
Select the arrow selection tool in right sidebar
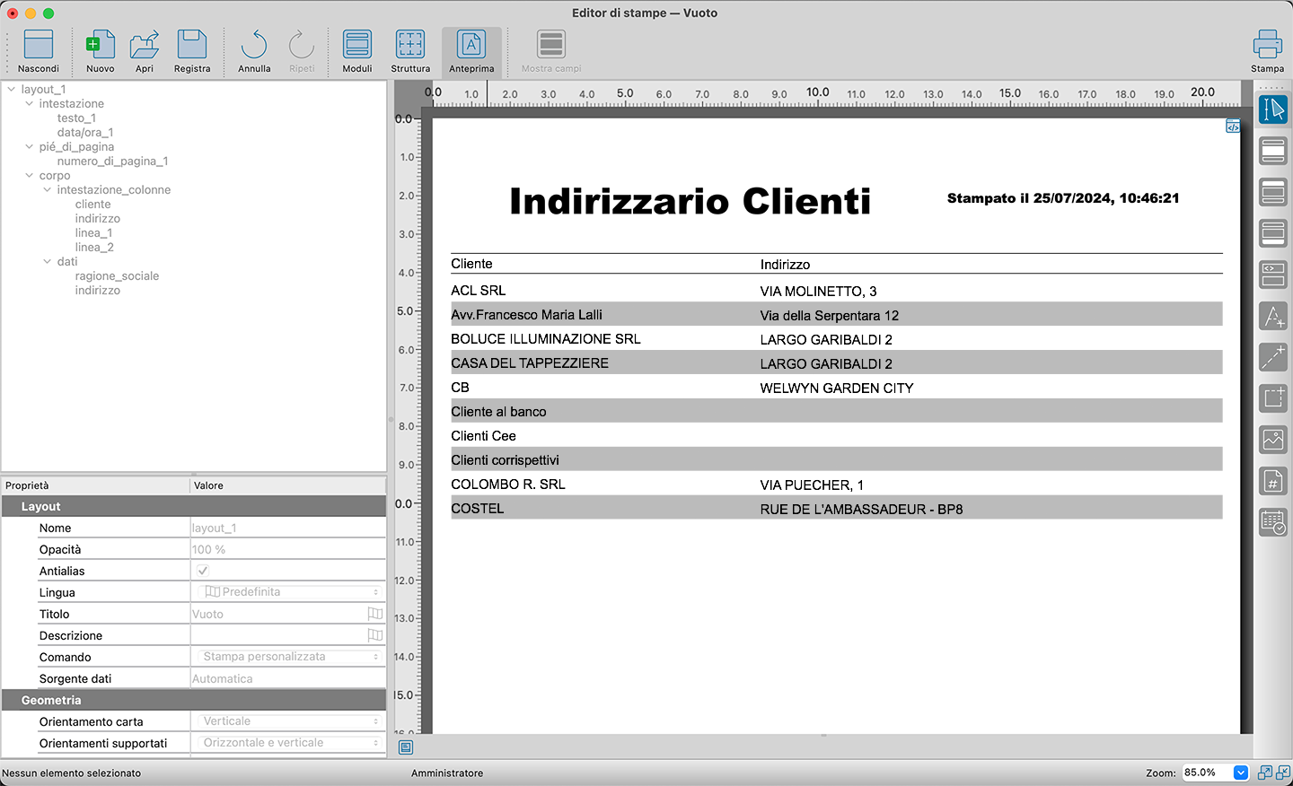(1273, 109)
